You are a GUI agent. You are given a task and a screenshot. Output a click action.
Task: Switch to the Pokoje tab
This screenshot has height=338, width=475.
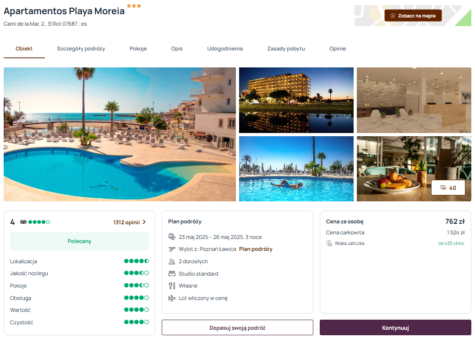[x=138, y=49]
